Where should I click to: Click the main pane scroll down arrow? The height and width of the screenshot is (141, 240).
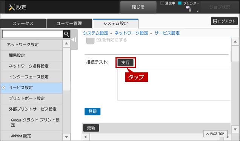pos(235,129)
